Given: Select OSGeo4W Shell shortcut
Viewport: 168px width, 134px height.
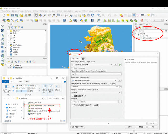Looking at the screenshot, I should pyautogui.click(x=34, y=103).
